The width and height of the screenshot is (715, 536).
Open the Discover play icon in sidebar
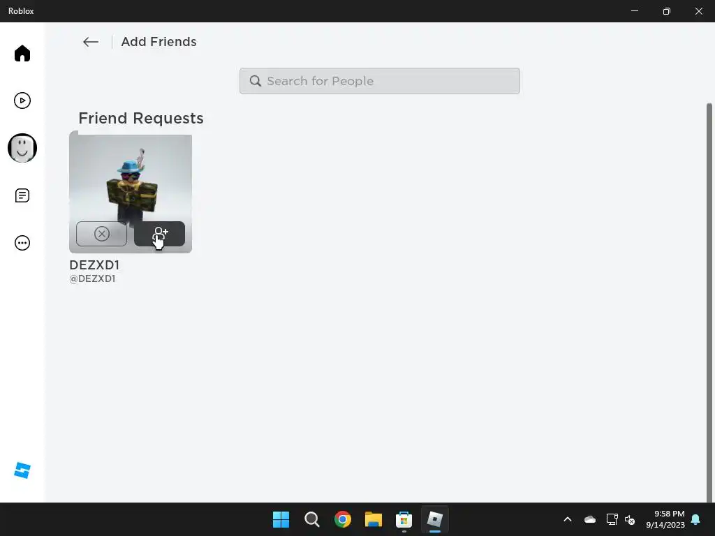(x=22, y=100)
